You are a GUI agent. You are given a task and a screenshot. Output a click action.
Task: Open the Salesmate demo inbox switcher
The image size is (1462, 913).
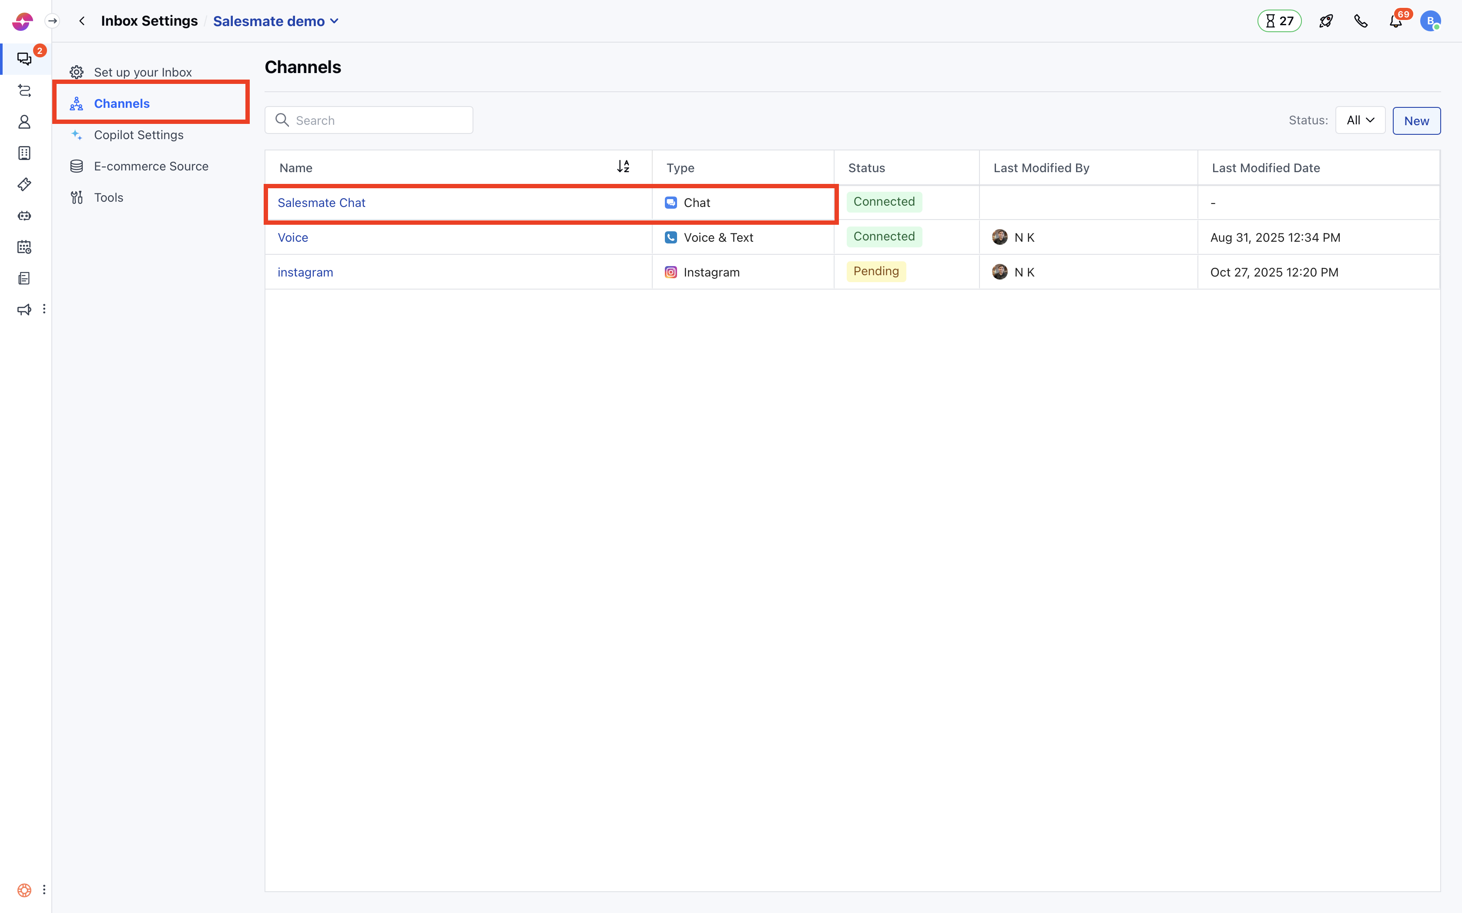[x=275, y=20]
